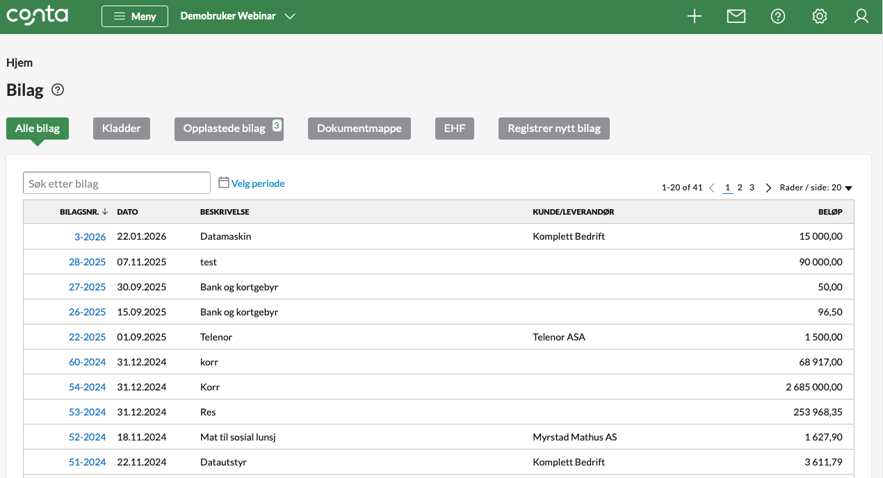Open the mail envelope icon
Viewport: 883px width, 478px height.
click(736, 17)
